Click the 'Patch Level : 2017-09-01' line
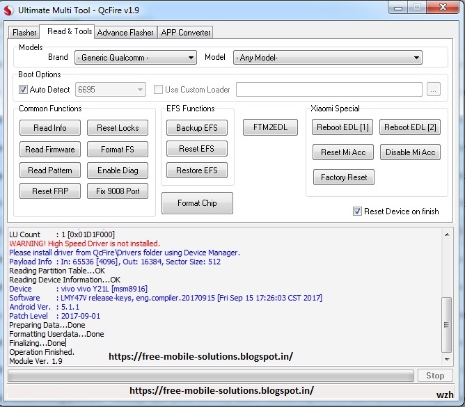The width and height of the screenshot is (465, 407). pos(54,316)
